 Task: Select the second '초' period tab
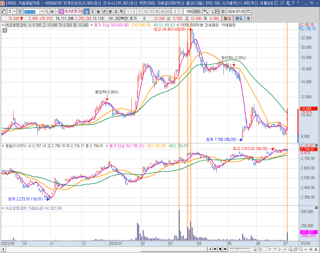click(x=116, y=12)
